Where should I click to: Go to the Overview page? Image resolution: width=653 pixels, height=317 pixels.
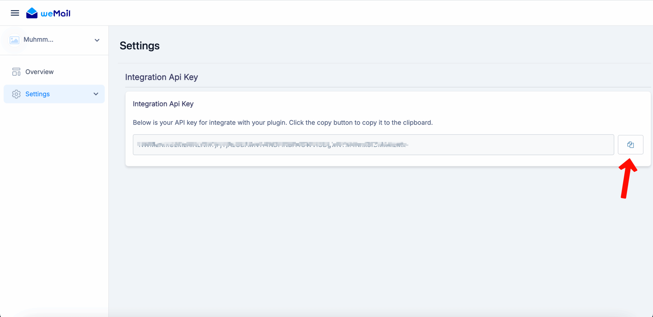(x=40, y=72)
